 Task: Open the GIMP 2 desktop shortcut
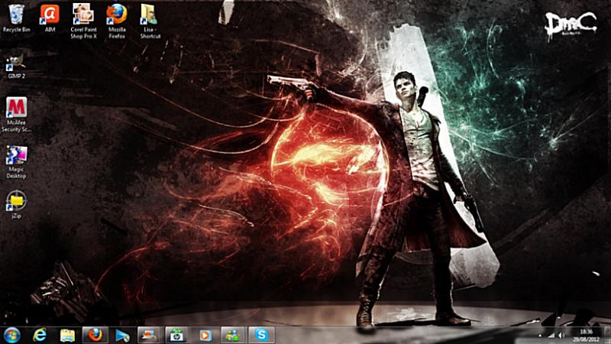pos(16,67)
